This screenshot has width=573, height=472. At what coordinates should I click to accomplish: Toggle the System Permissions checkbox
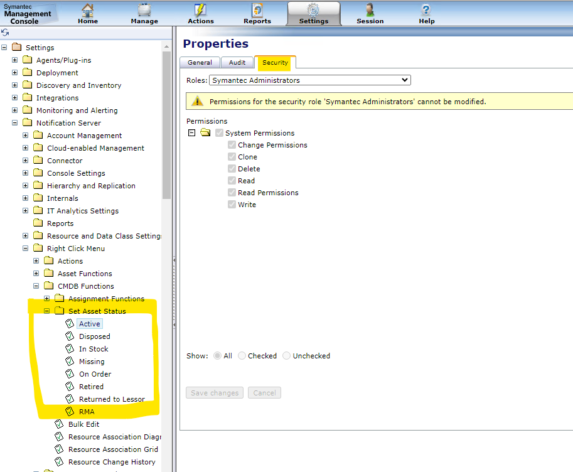[x=219, y=132]
